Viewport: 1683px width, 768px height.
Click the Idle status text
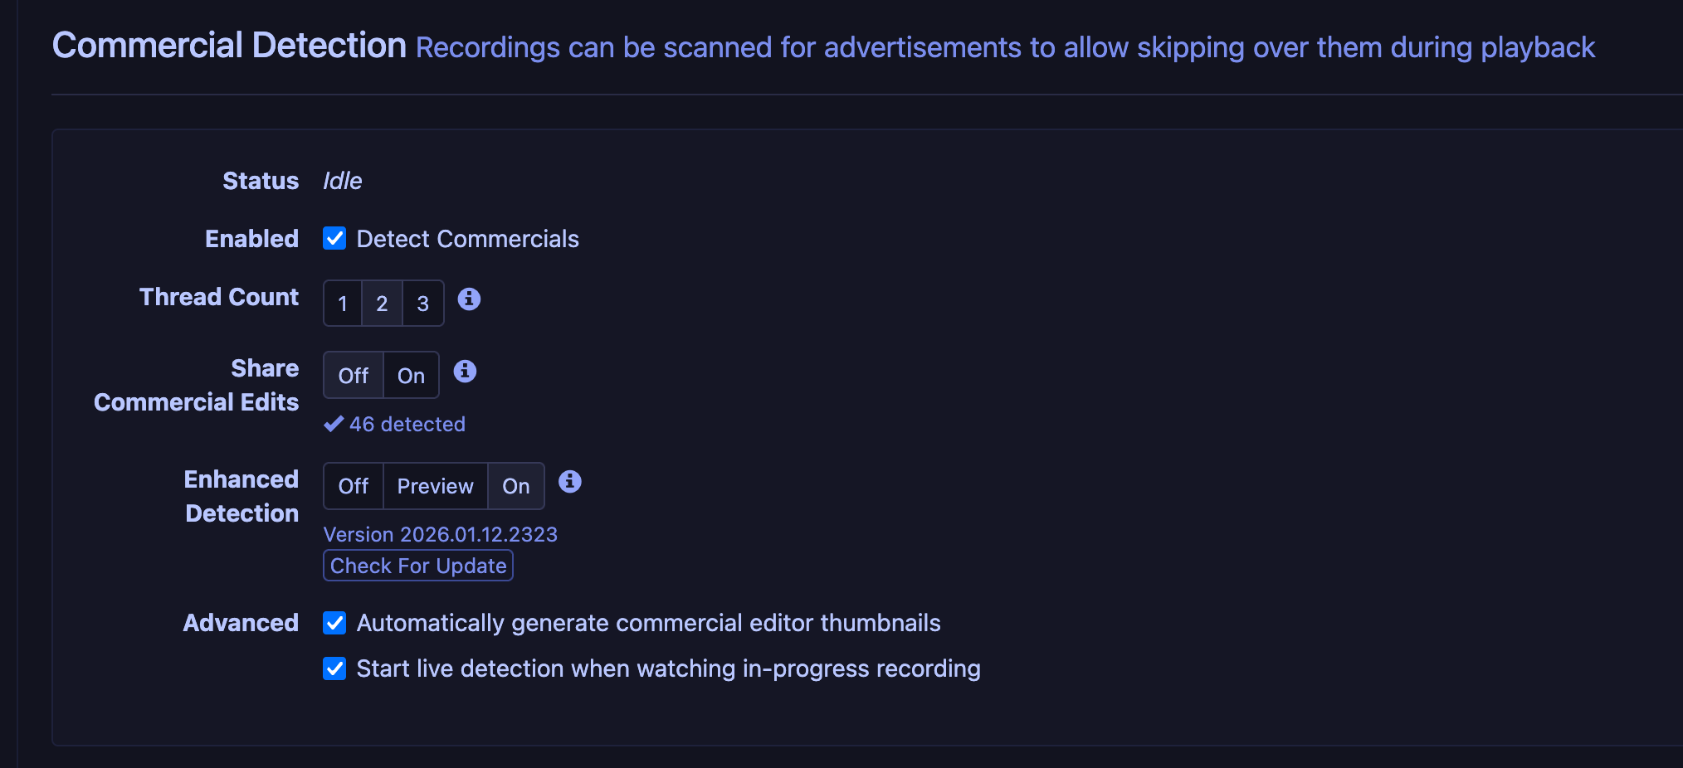(x=342, y=181)
